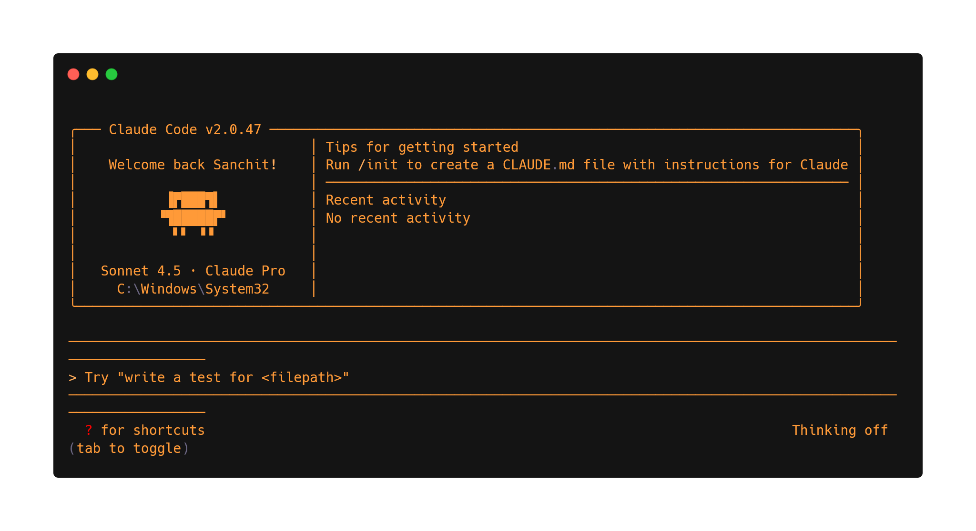This screenshot has height=531, width=976.
Task: Click the "Claude Code v2.0.47" title
Action: click(x=185, y=130)
